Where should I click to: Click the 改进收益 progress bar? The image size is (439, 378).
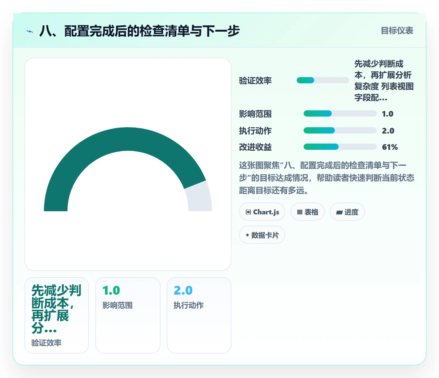pyautogui.click(x=340, y=147)
